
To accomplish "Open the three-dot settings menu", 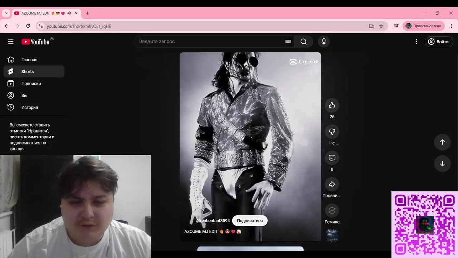I will click(x=416, y=42).
